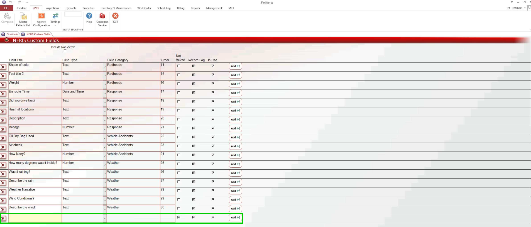The height and width of the screenshot is (227, 531).
Task: Toggle In Use for Weight row
Action: [213, 84]
